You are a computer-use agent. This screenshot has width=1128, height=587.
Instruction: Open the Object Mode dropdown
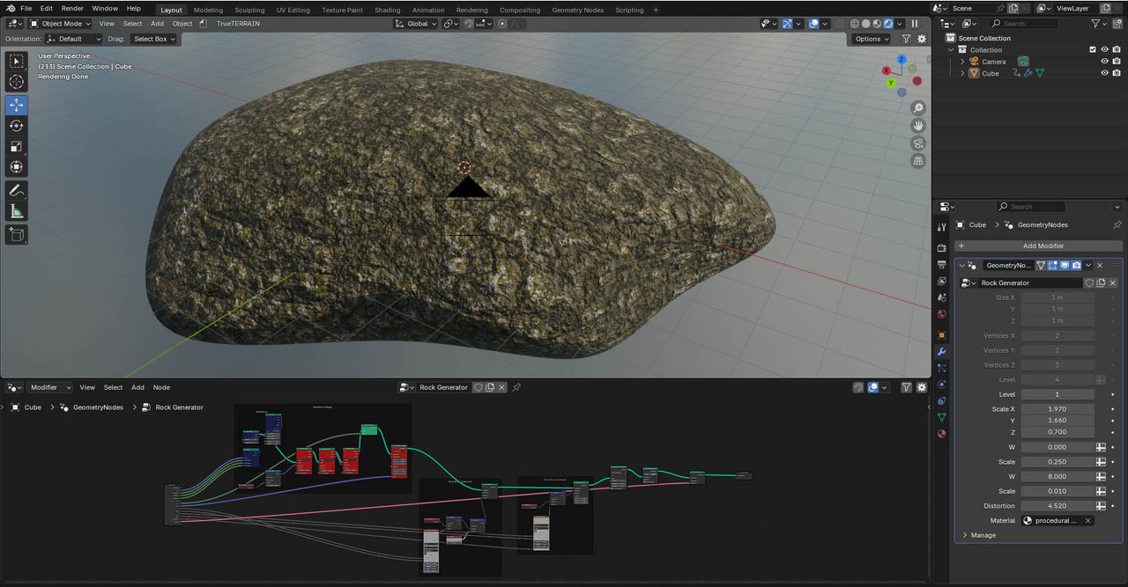[x=62, y=24]
